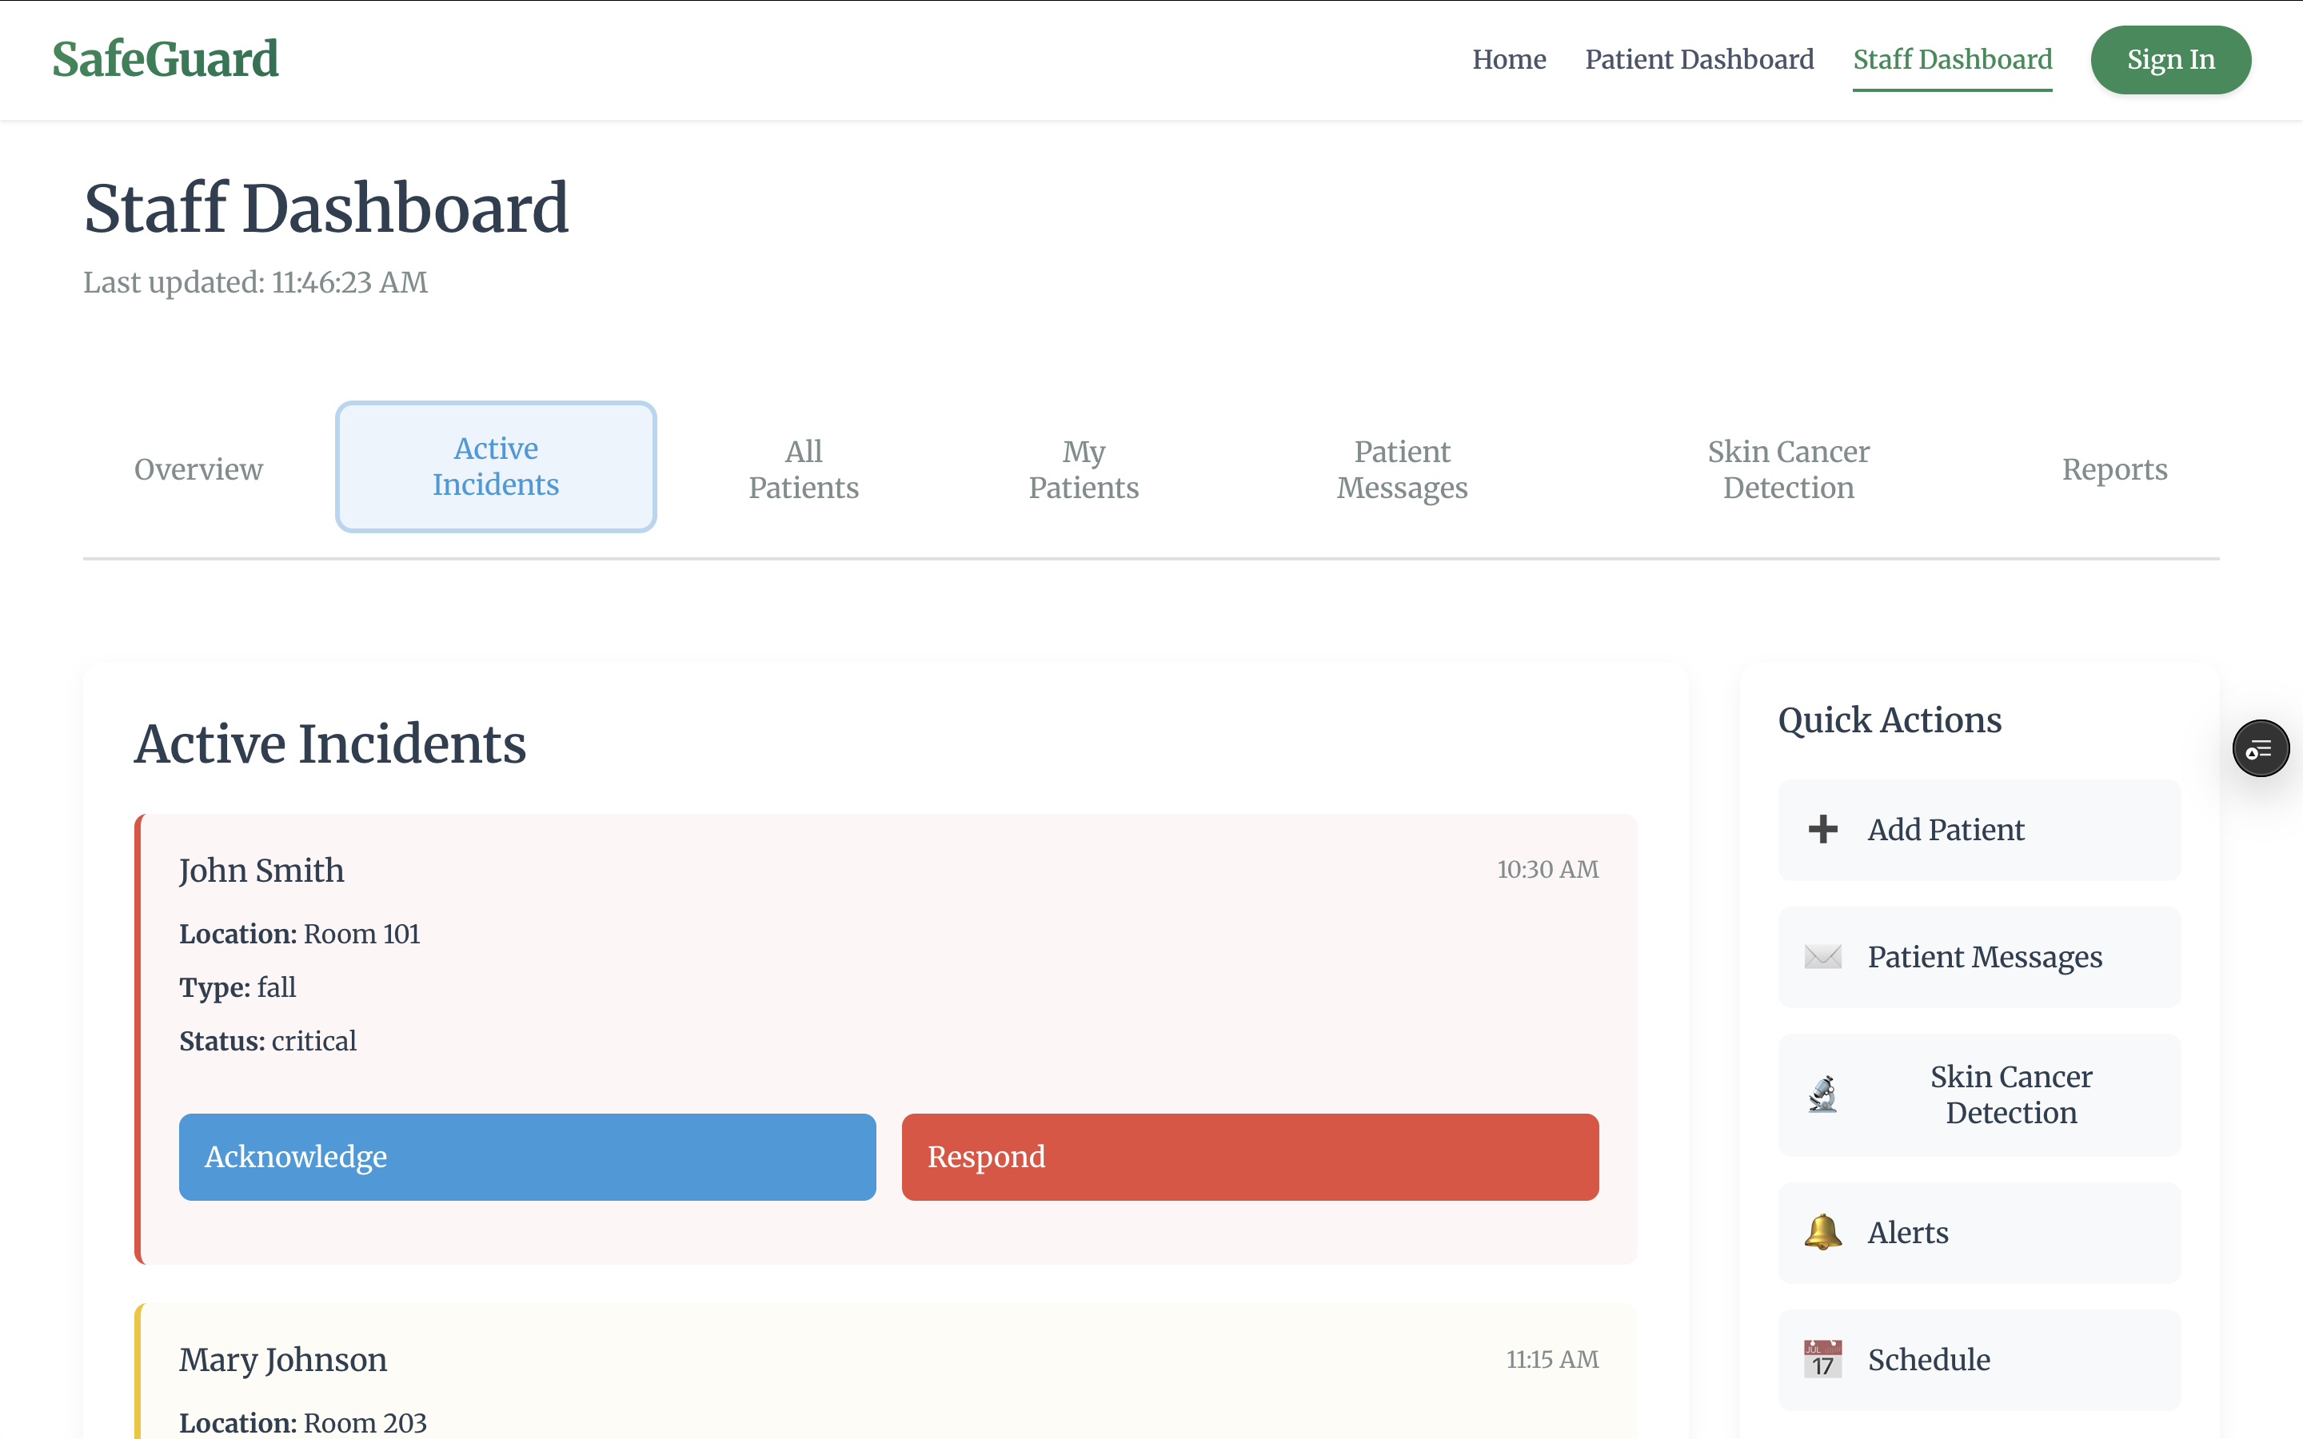
Task: Open the Skin Cancer Detection tab
Action: click(x=1787, y=469)
